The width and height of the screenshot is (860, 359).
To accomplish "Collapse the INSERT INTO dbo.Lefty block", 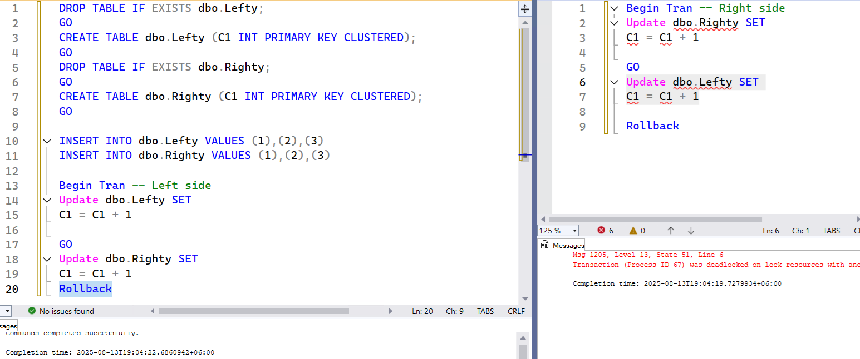I will (x=47, y=141).
